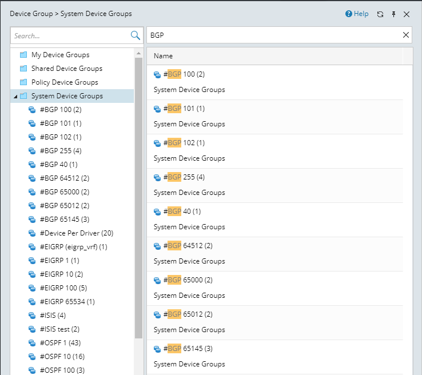Clear the BGP search text with X
This screenshot has width=422, height=375.
(x=406, y=35)
